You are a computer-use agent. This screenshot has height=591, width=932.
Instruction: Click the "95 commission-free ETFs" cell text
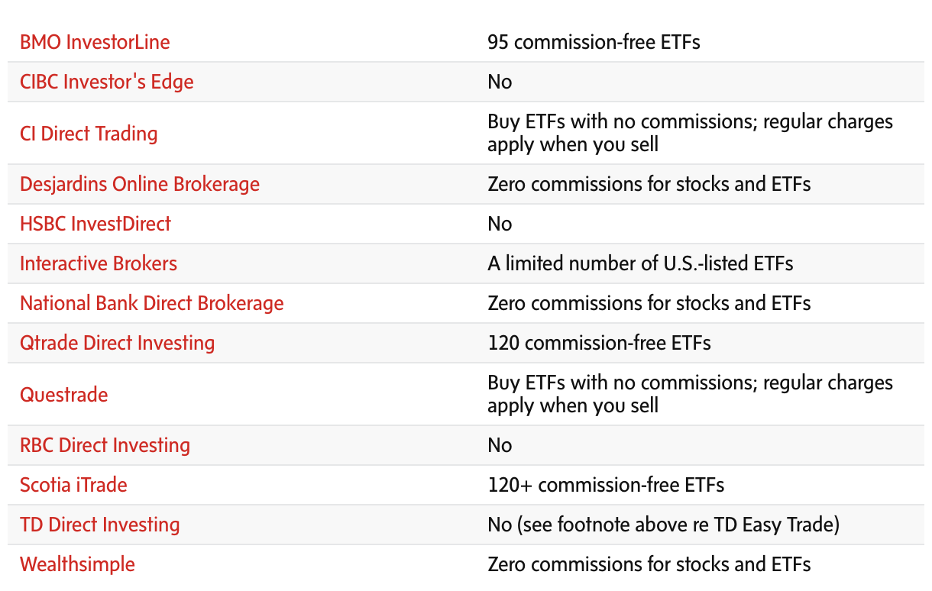pos(594,42)
